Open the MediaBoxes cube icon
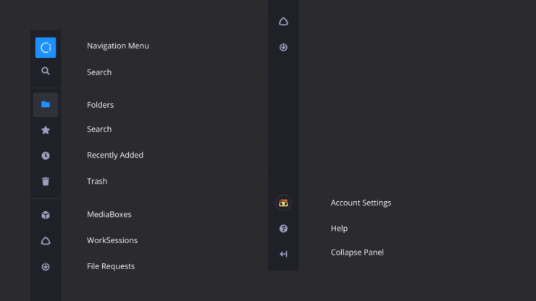Image resolution: width=536 pixels, height=301 pixels. point(46,215)
